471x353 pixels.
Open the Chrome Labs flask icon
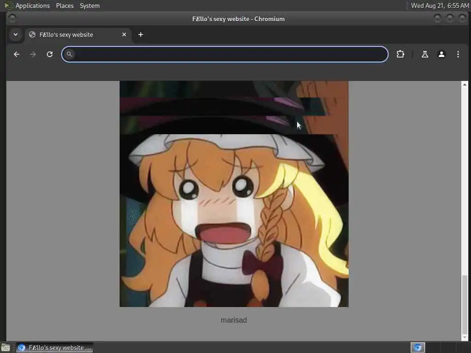tap(425, 54)
